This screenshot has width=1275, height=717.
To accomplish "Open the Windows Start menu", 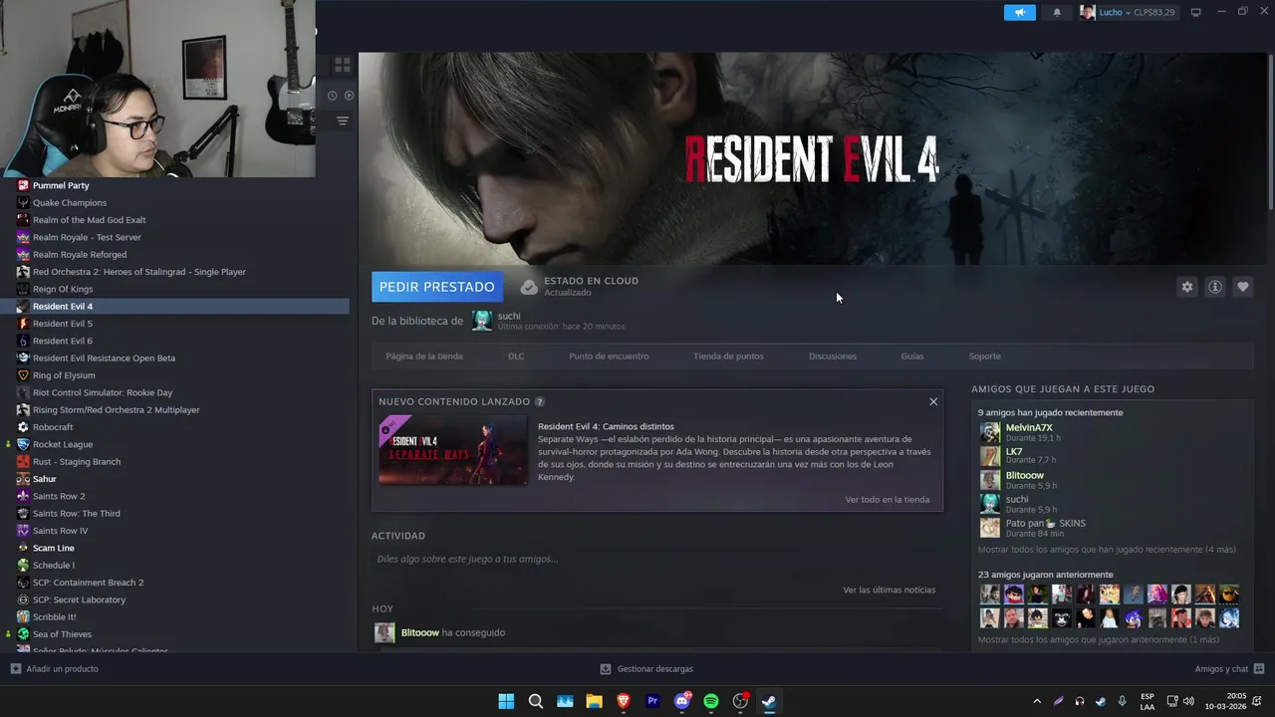I will 506,701.
